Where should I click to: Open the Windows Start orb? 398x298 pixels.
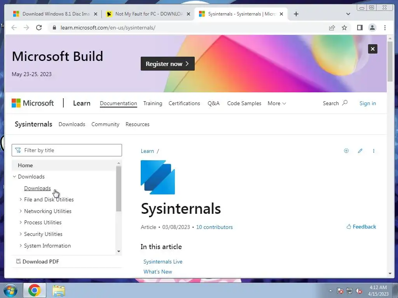click(x=10, y=290)
